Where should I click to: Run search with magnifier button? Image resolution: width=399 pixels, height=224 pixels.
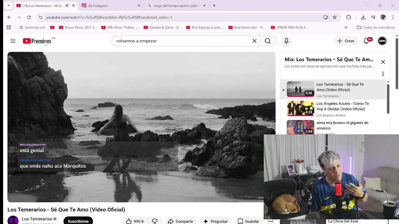(x=268, y=41)
